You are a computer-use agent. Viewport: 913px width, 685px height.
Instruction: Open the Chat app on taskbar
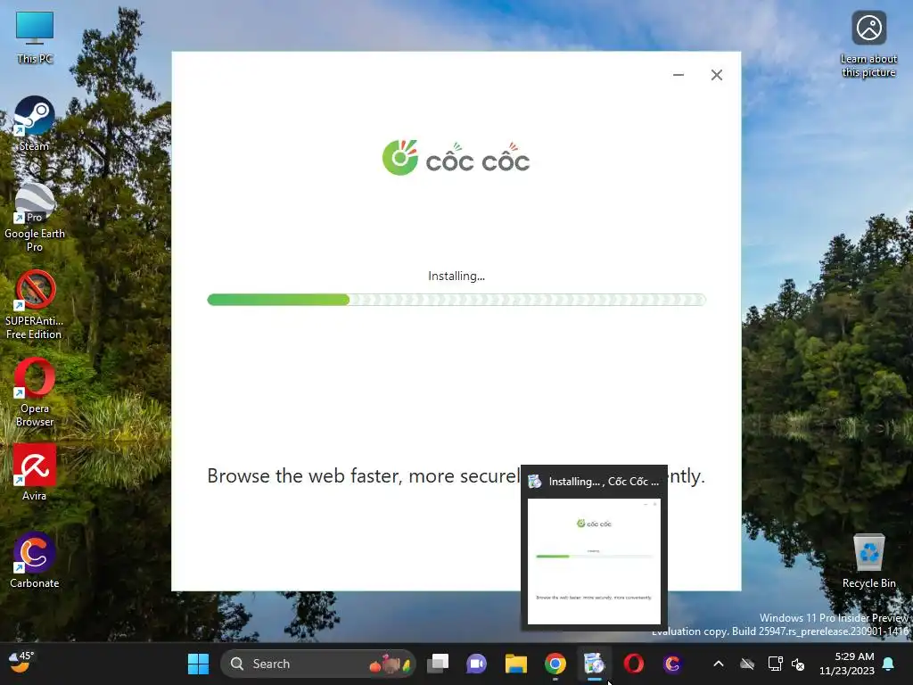[476, 664]
